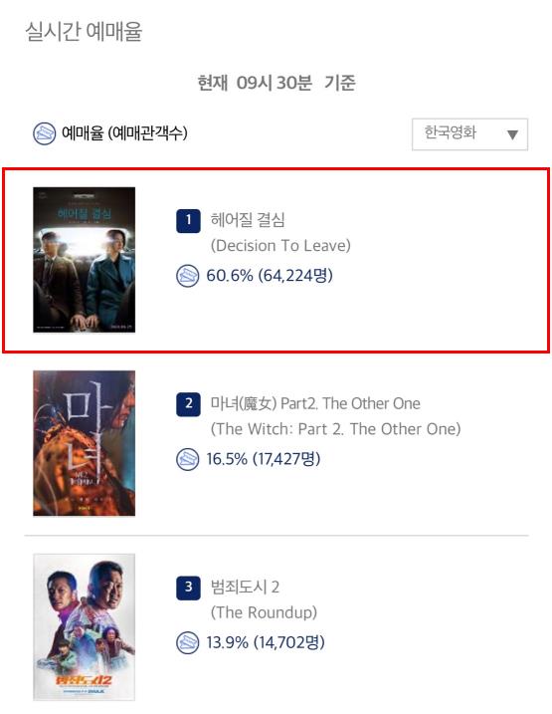Click the 현재 09시 30분 기준 timestamp

point(276,83)
